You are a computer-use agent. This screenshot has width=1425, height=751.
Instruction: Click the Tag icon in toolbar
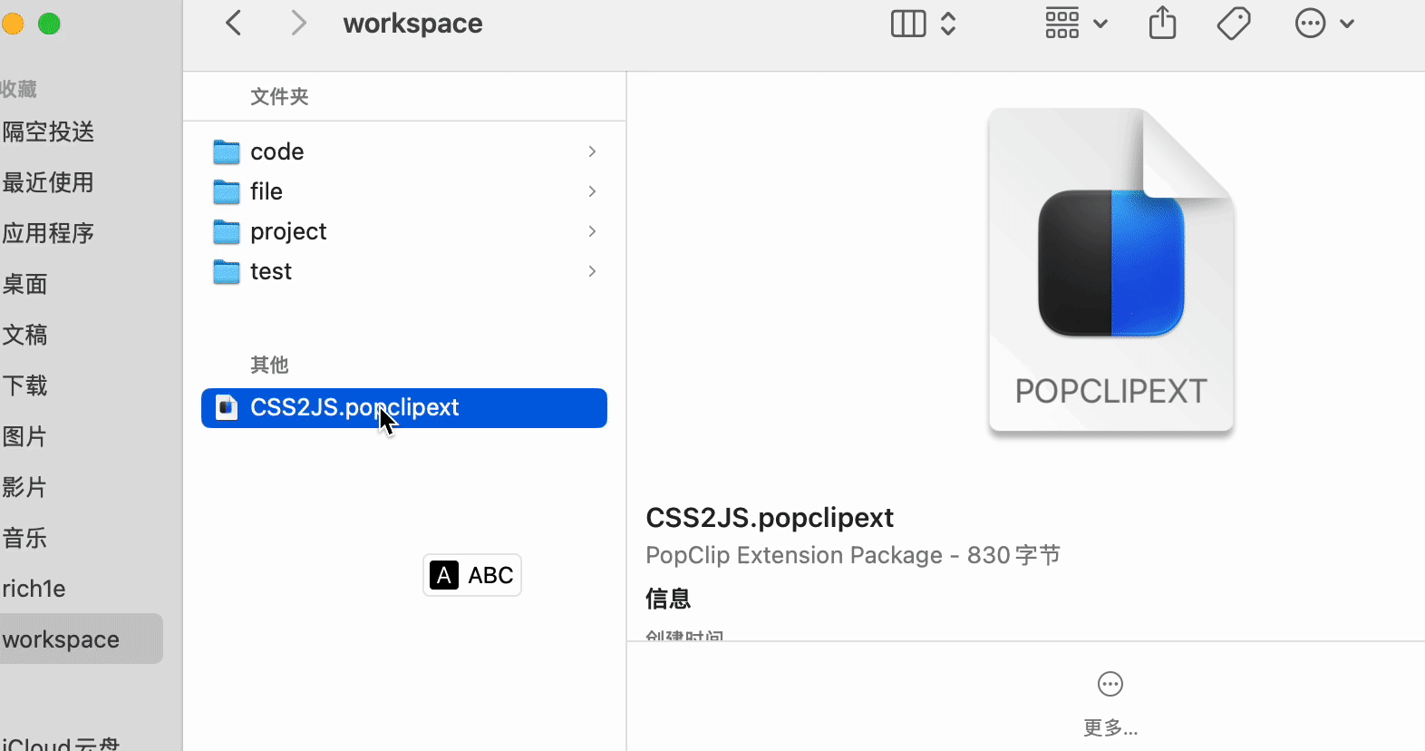(1234, 24)
